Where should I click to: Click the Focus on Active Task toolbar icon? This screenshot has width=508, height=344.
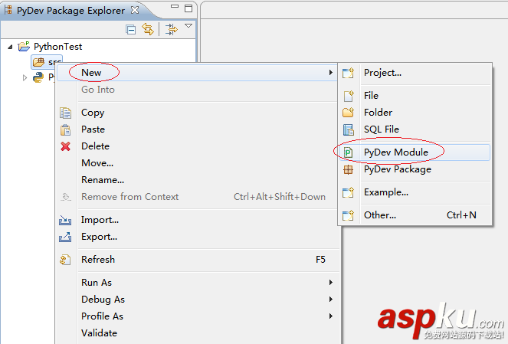tap(172, 29)
